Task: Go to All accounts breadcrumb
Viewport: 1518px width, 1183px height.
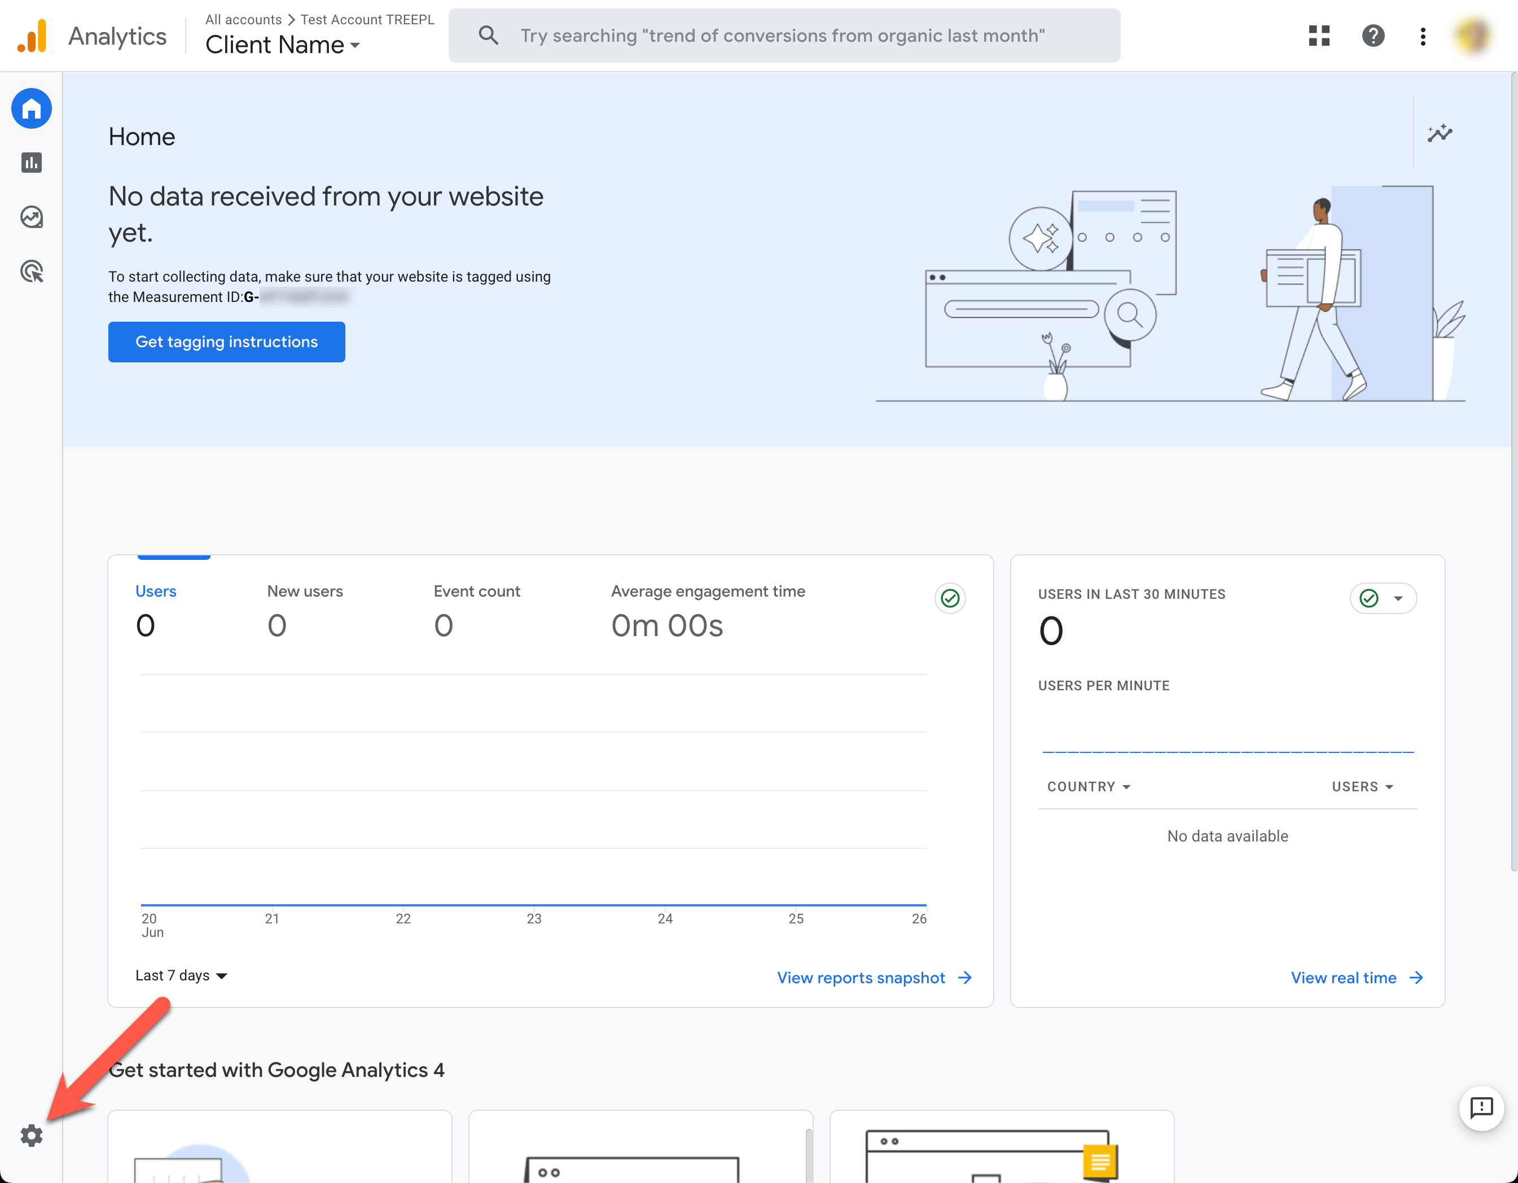Action: coord(243,19)
